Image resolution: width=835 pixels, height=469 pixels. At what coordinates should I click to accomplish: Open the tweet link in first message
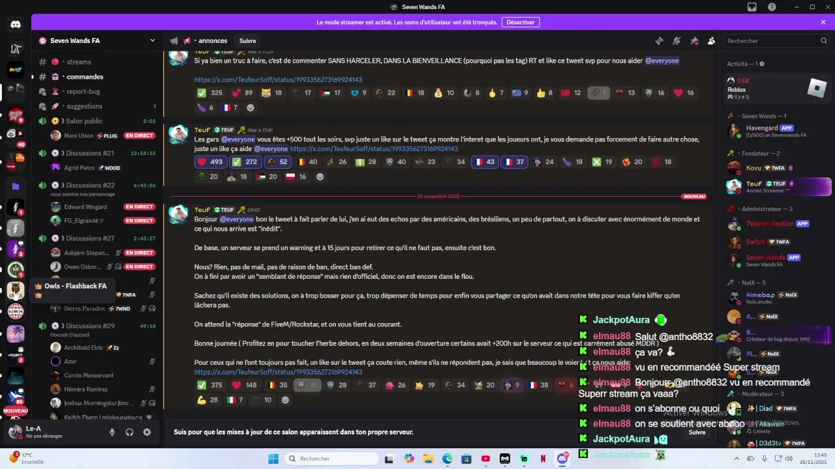click(278, 79)
